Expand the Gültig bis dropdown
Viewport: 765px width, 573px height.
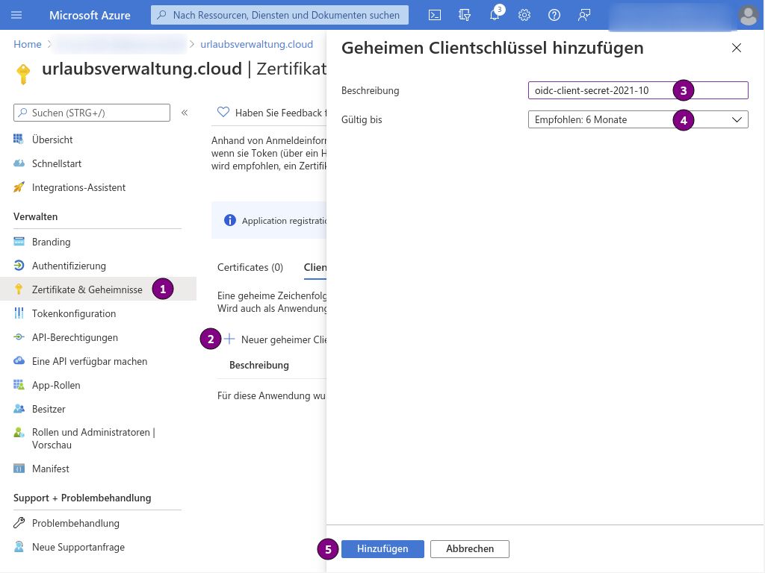[638, 120]
